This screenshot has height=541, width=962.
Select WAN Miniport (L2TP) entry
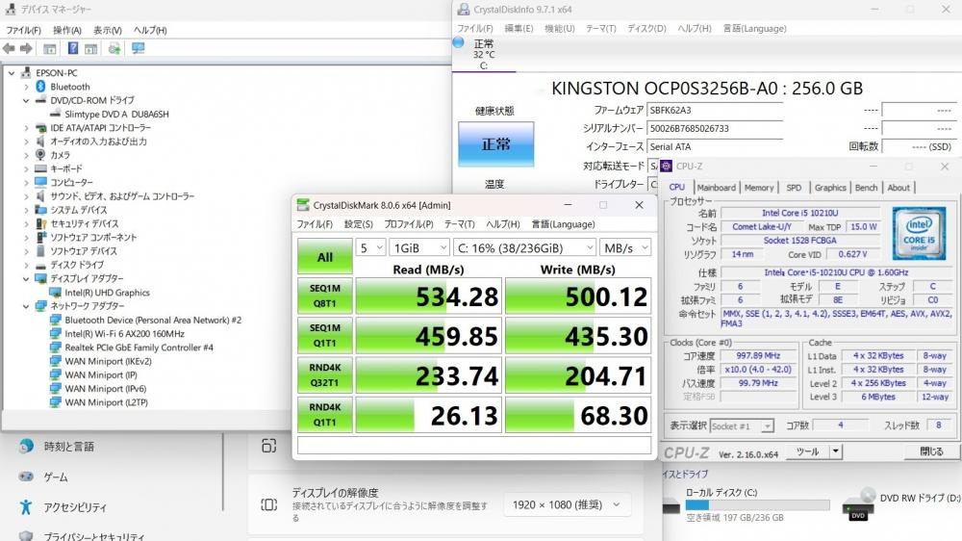pos(106,402)
